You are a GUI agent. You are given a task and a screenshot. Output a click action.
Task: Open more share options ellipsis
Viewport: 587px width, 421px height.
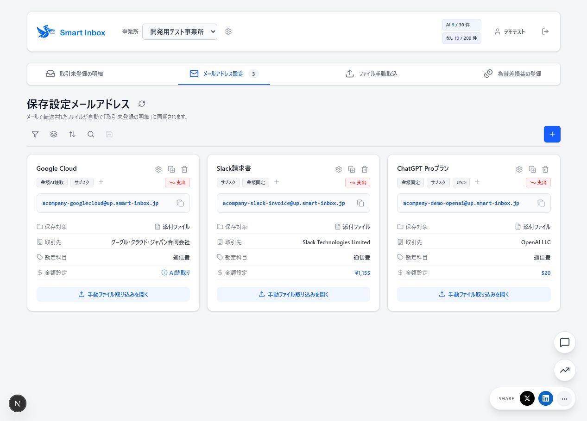[x=564, y=398]
